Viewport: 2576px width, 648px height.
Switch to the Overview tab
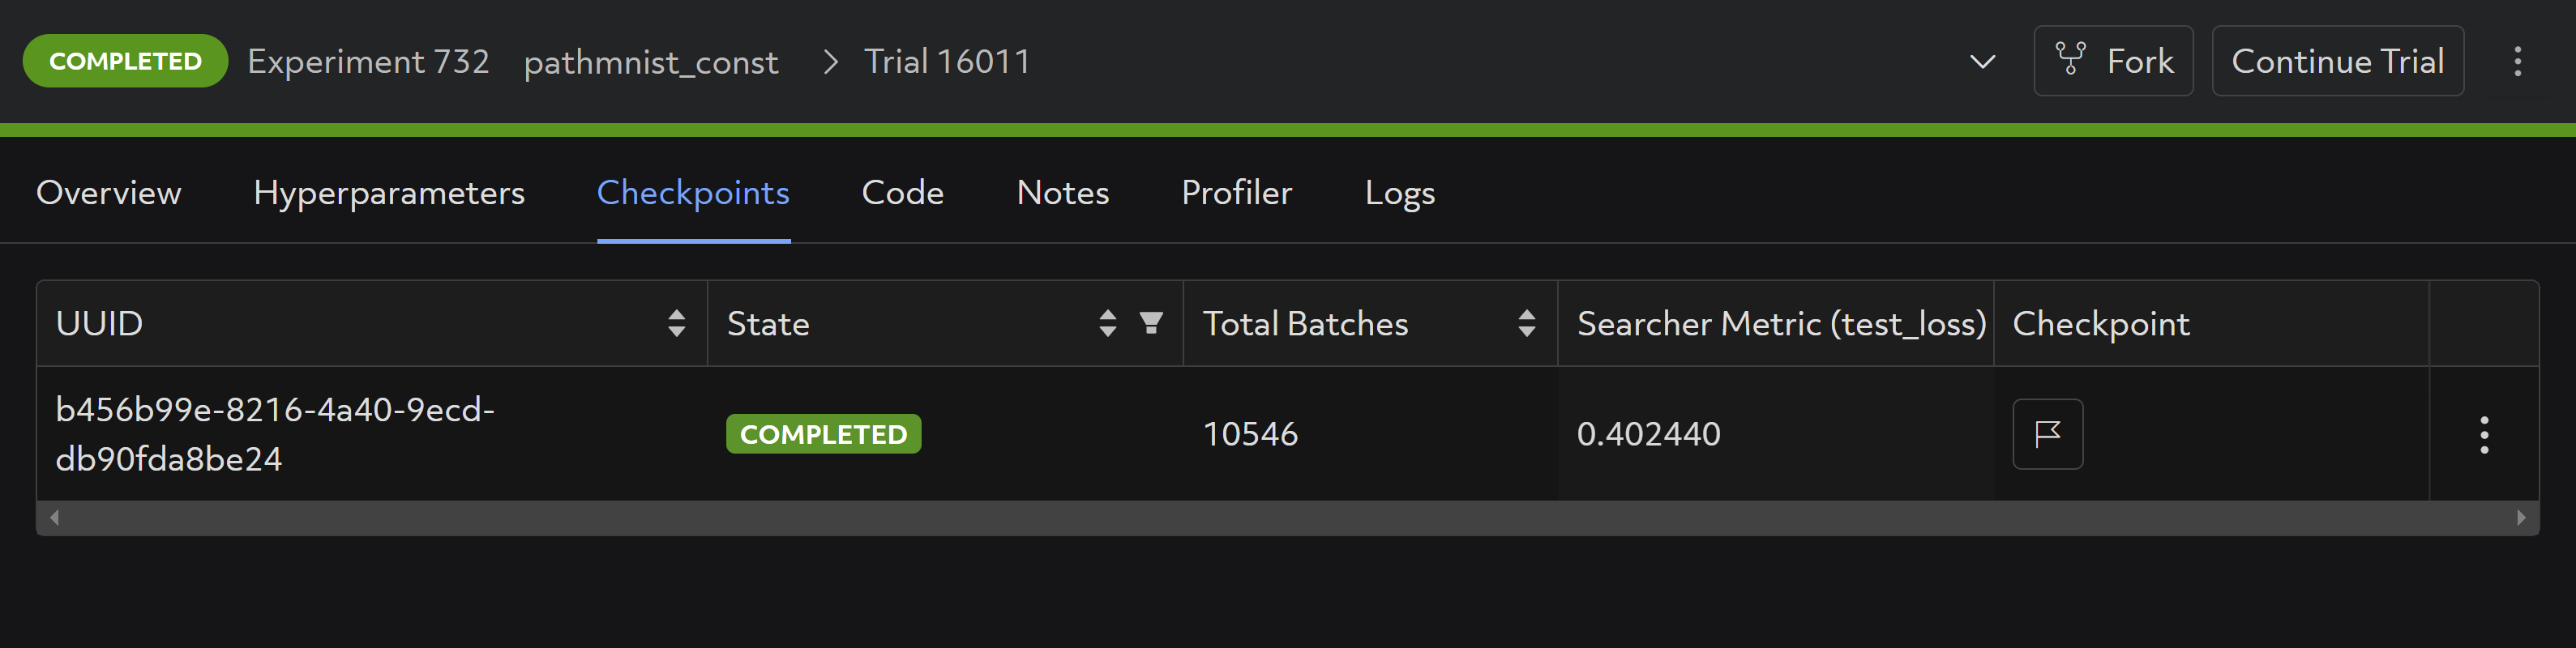(x=109, y=192)
